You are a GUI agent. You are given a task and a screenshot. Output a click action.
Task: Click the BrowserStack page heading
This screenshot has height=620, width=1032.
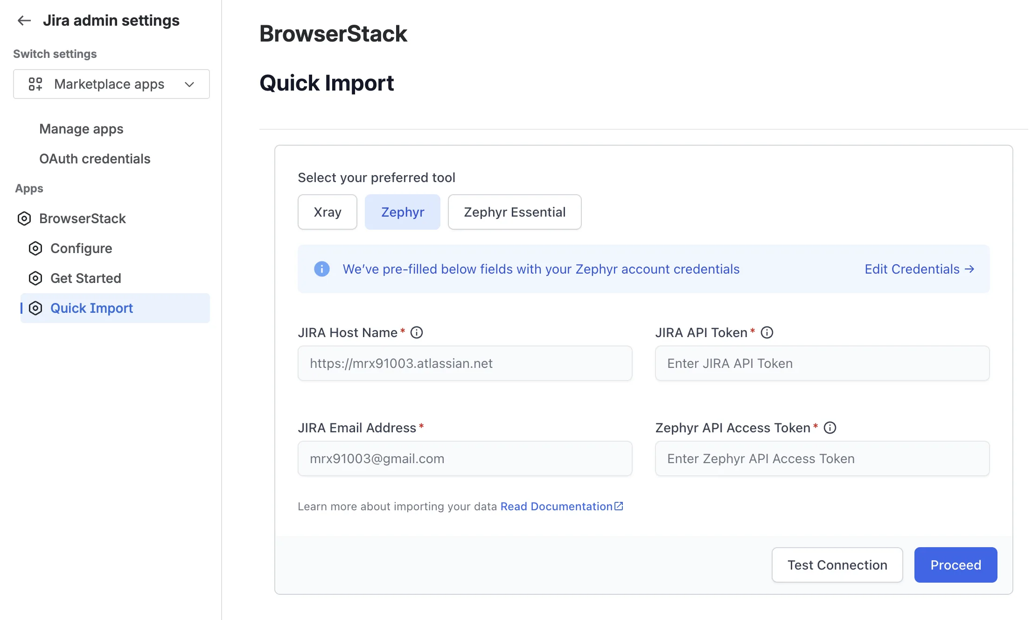(x=333, y=34)
